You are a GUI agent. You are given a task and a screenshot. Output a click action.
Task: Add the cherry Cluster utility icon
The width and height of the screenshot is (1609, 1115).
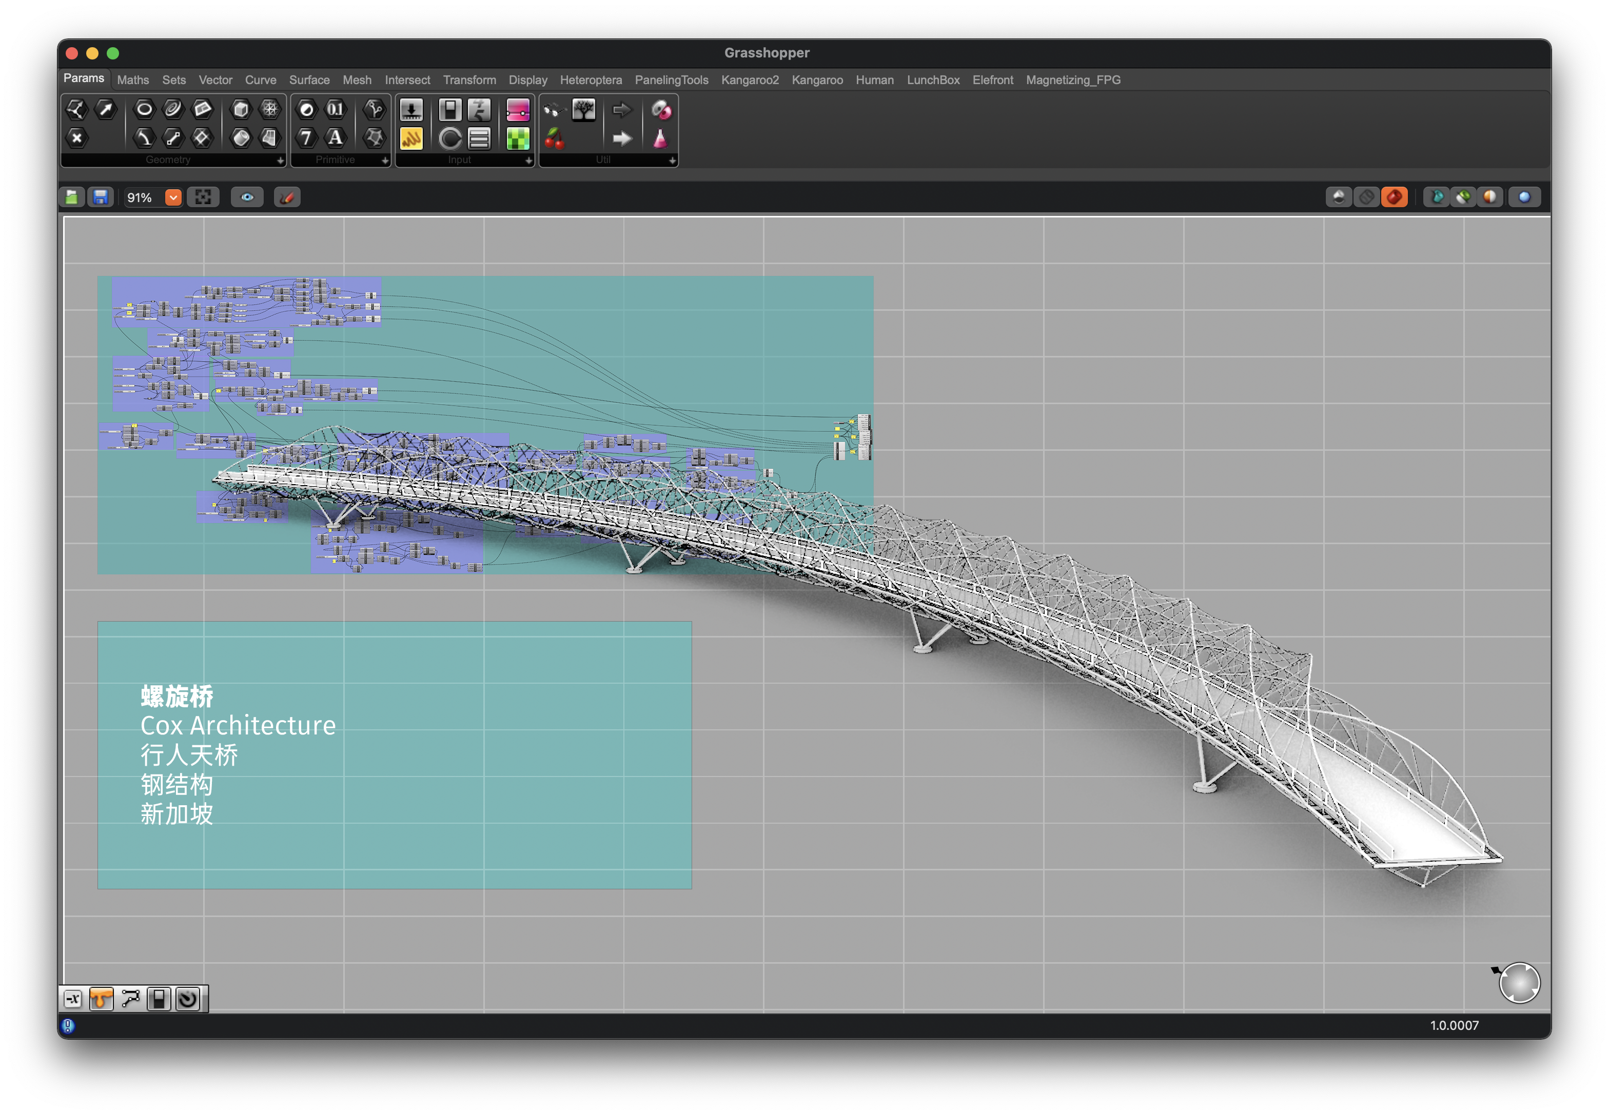pos(554,138)
